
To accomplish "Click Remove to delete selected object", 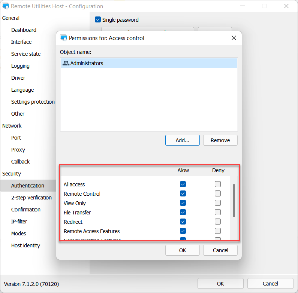I will tap(220, 140).
